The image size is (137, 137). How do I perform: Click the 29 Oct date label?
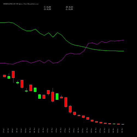13,130
